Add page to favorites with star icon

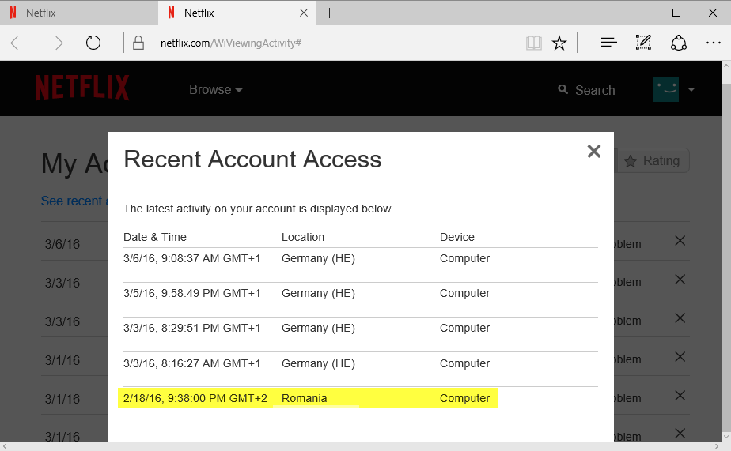[x=559, y=43]
